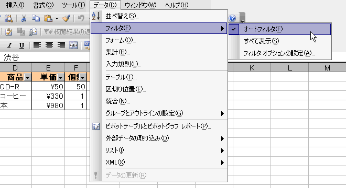Click the Paste clipboard icon
The height and width of the screenshot is (188, 346).
48,18
